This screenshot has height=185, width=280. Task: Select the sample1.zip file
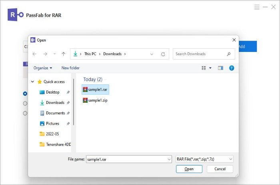point(95,100)
